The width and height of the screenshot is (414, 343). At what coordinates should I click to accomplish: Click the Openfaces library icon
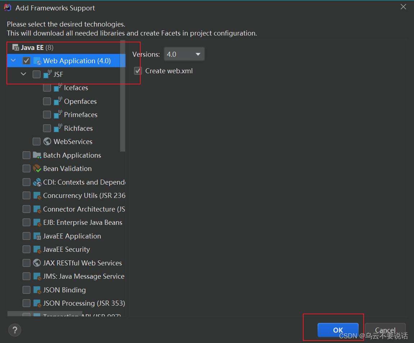(58, 101)
